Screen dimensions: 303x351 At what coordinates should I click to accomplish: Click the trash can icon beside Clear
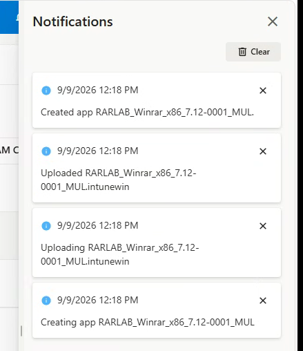click(242, 52)
